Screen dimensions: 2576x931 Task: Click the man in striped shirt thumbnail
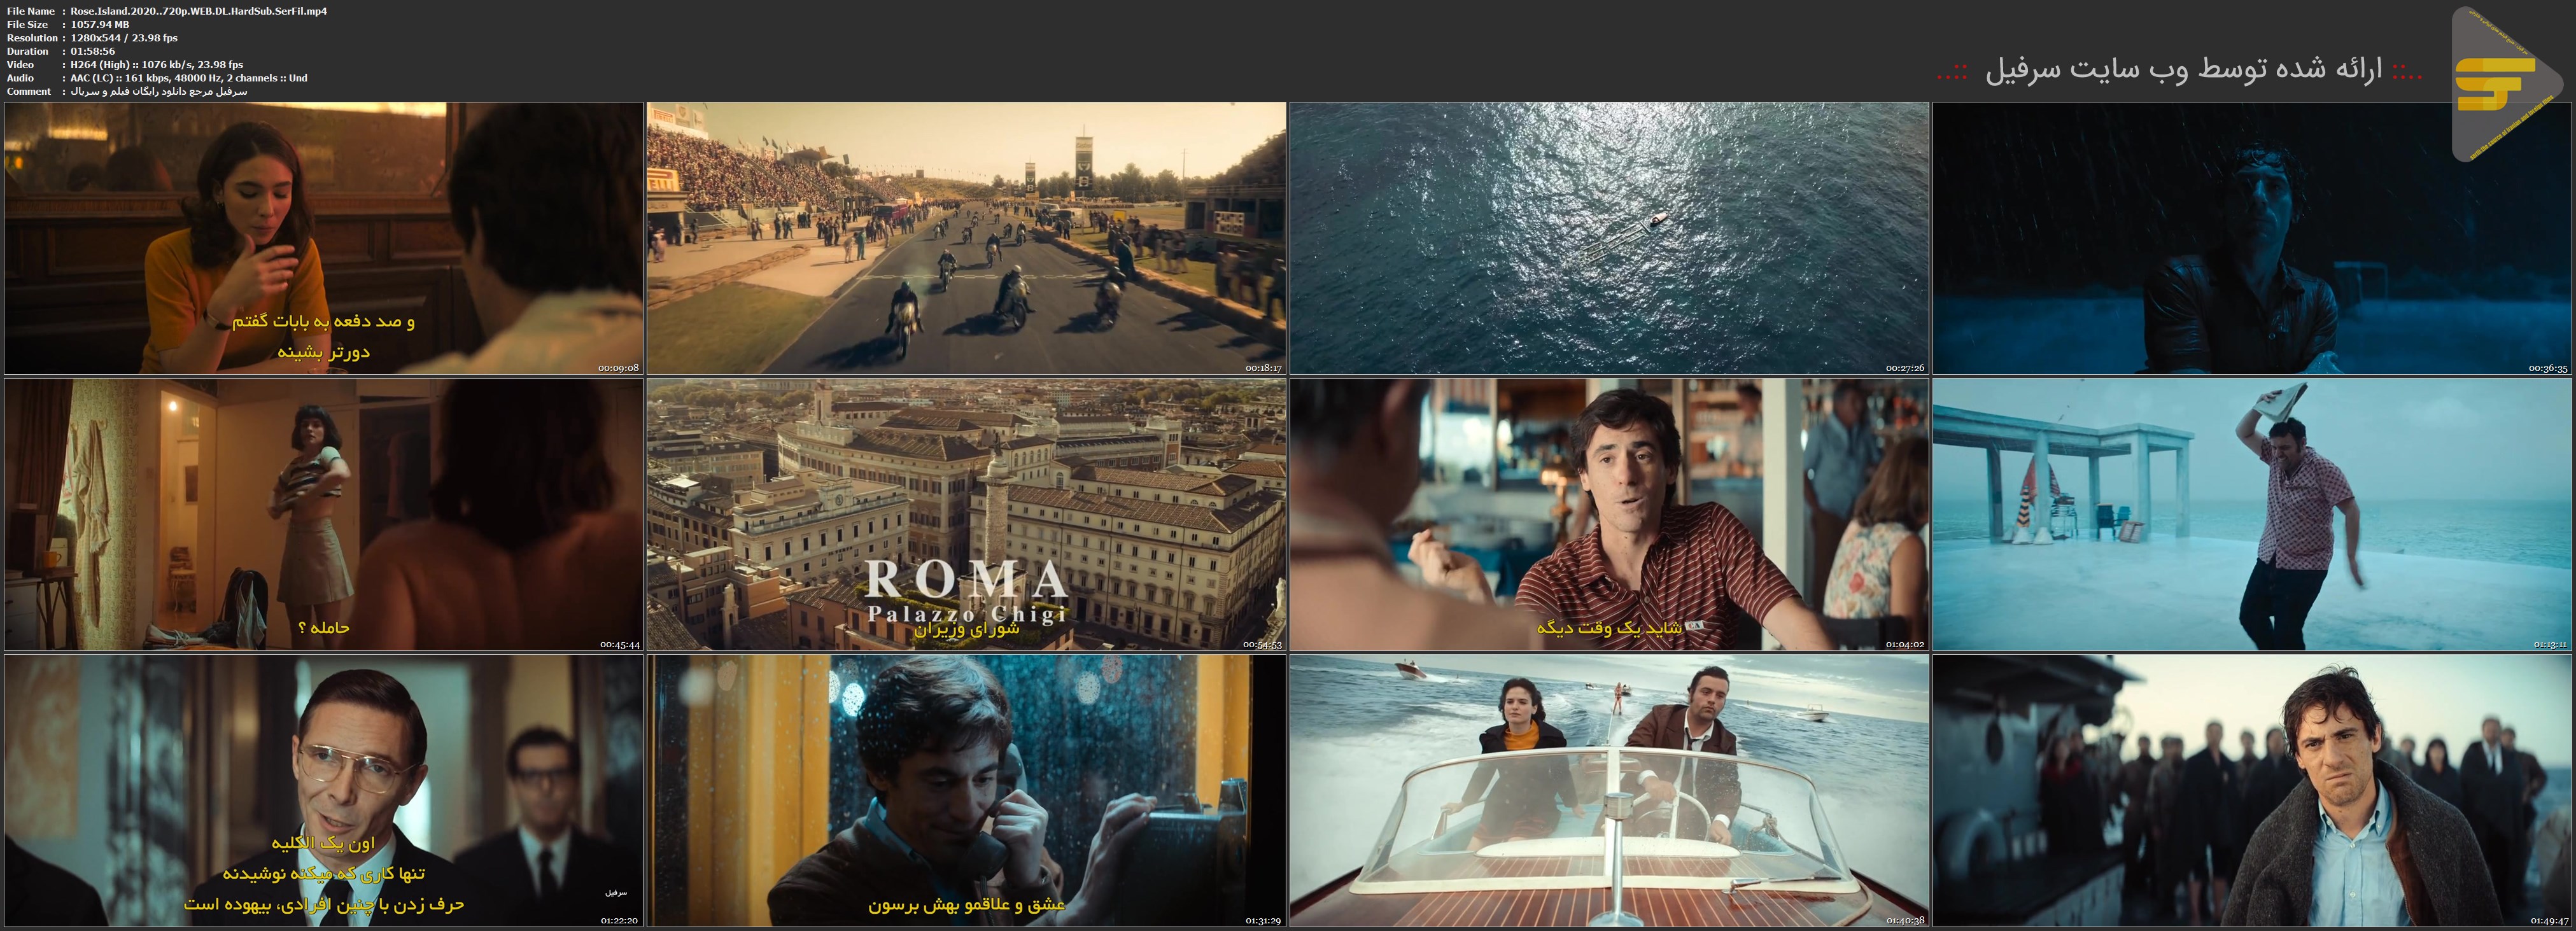coord(1609,514)
